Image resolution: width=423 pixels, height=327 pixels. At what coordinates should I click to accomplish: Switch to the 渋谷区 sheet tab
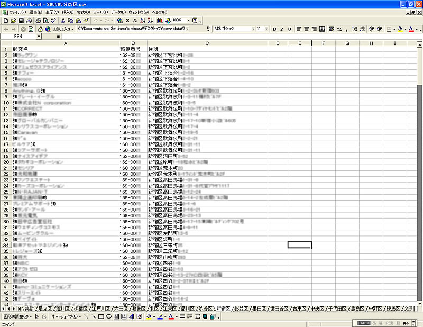coord(206,308)
